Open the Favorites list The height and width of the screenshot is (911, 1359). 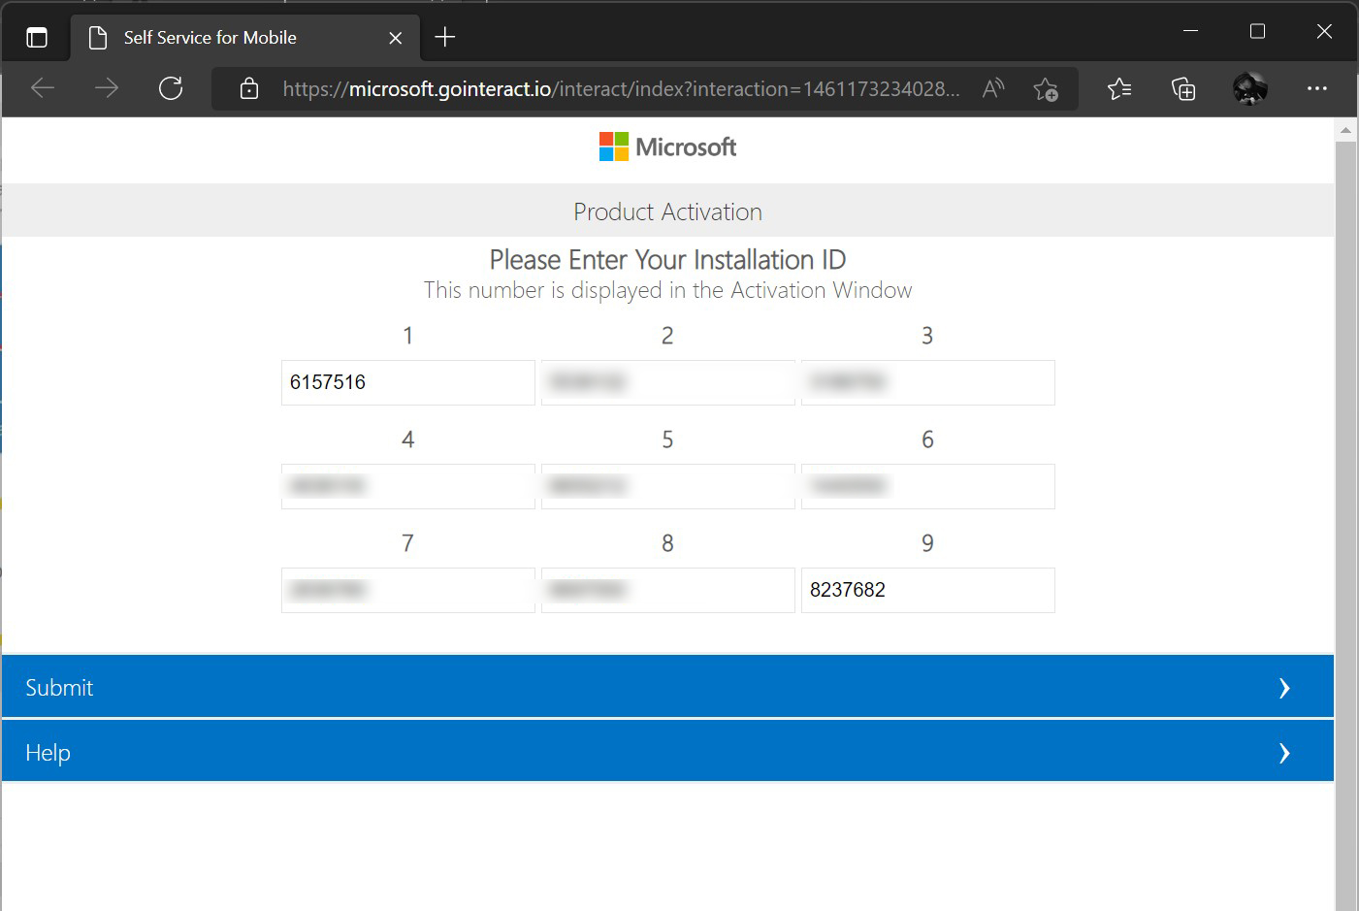pos(1119,89)
